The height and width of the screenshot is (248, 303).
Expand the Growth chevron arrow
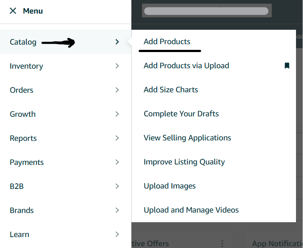[117, 114]
